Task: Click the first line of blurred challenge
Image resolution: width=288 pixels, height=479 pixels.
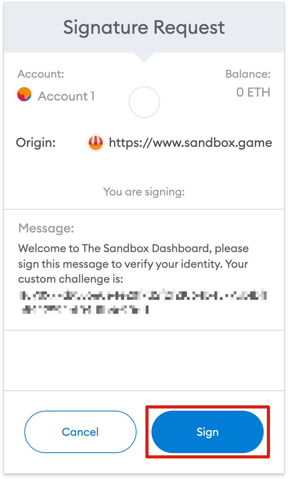Action: point(144,295)
